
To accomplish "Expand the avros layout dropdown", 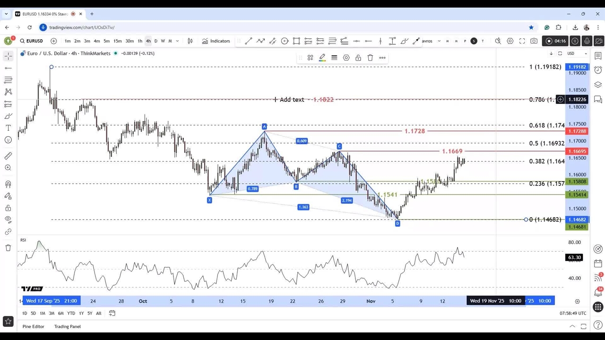I will point(439,41).
